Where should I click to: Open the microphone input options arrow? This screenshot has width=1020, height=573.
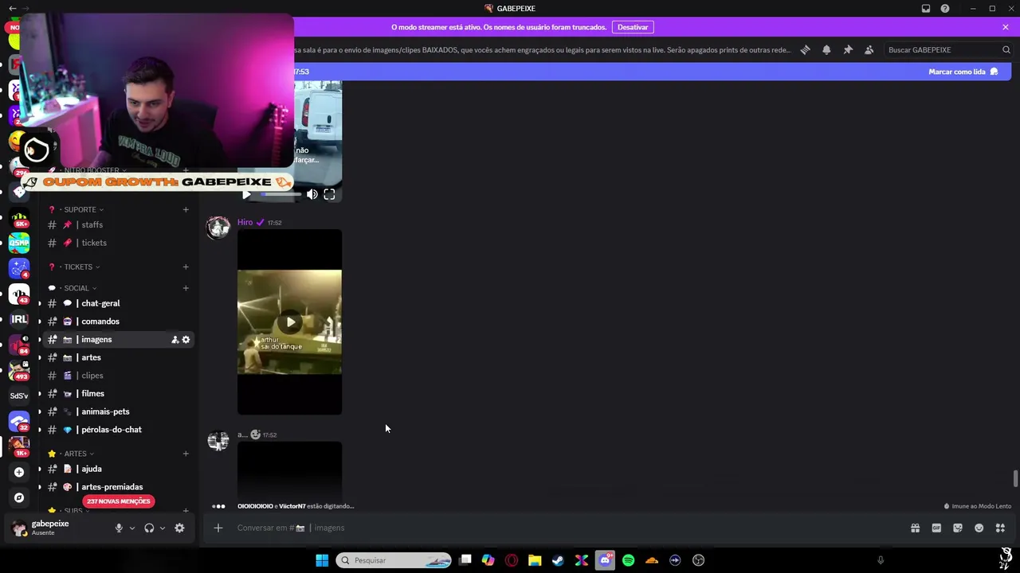[x=132, y=528]
